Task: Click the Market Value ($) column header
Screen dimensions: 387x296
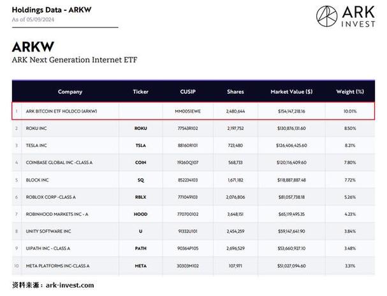Action: click(291, 92)
